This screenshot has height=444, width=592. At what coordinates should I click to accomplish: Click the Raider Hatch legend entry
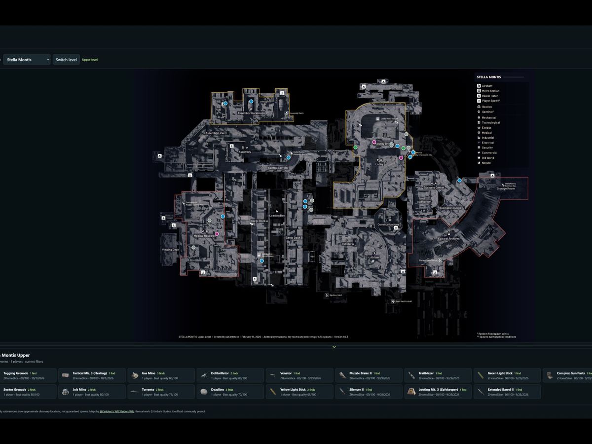487,96
